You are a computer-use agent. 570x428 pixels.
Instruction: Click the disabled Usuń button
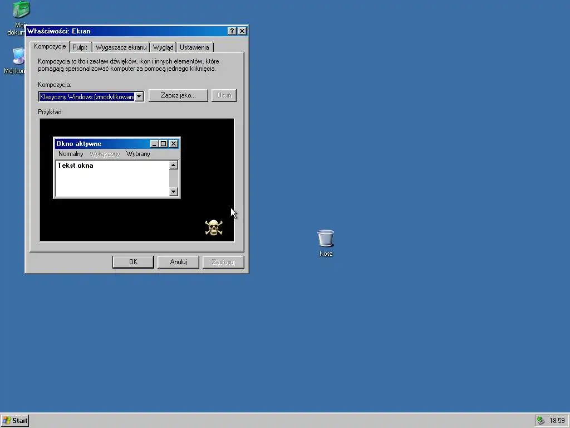tap(224, 95)
